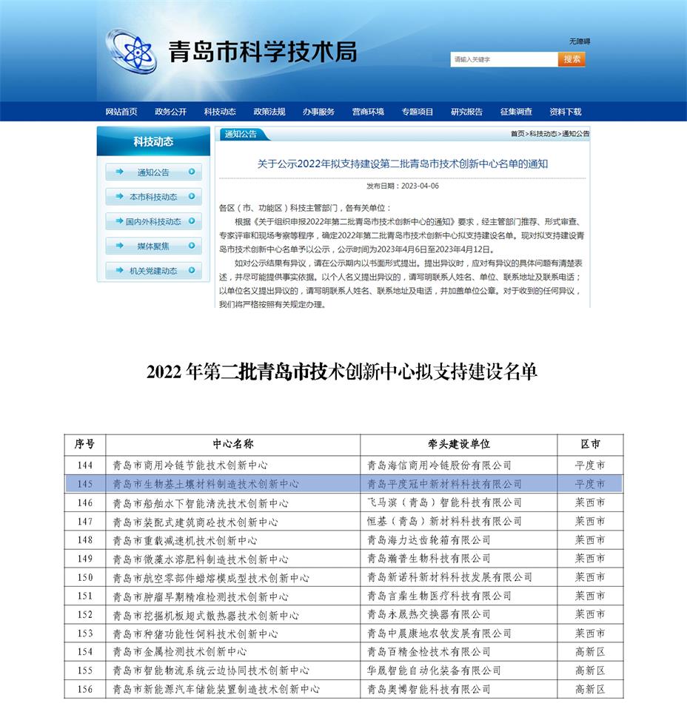Screen dimensions: 687x703
Task: Select 征集调查 from the navigation bar
Action: [x=517, y=111]
